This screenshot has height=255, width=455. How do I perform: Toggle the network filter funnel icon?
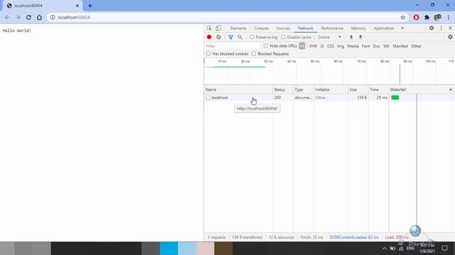coord(230,37)
